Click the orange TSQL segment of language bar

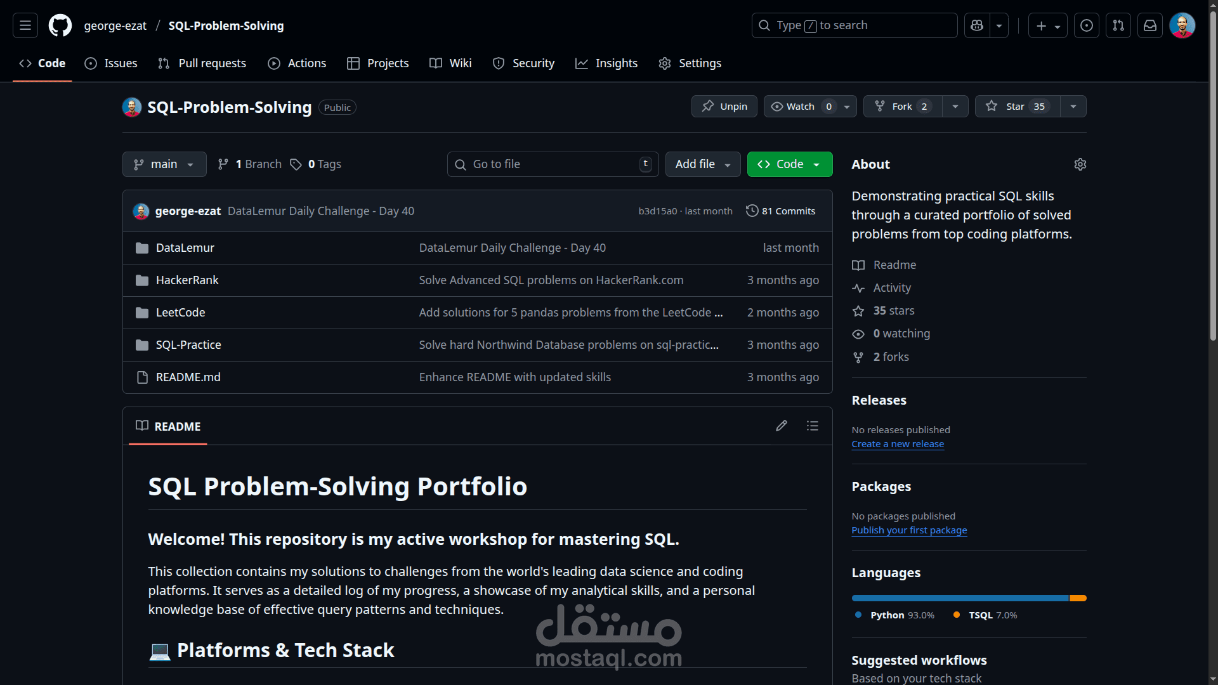[1078, 598]
